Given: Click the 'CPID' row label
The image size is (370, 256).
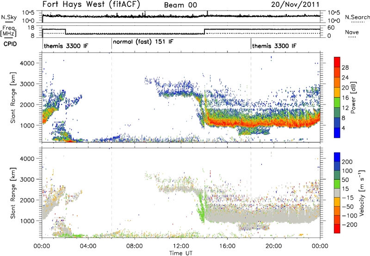Looking at the screenshot, I should tap(10, 44).
